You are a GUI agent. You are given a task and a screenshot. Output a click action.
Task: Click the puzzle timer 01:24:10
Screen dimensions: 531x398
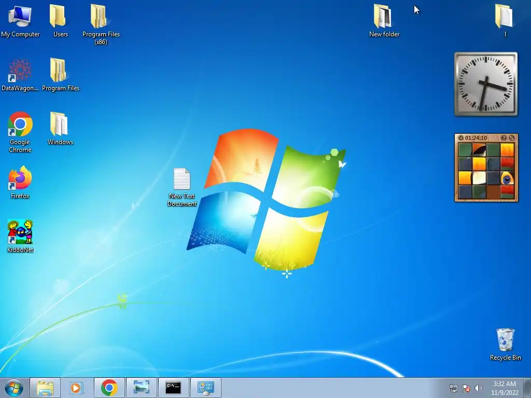[476, 138]
